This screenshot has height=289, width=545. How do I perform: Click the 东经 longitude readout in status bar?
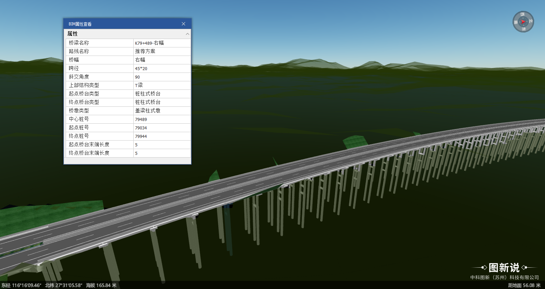tap(21, 285)
